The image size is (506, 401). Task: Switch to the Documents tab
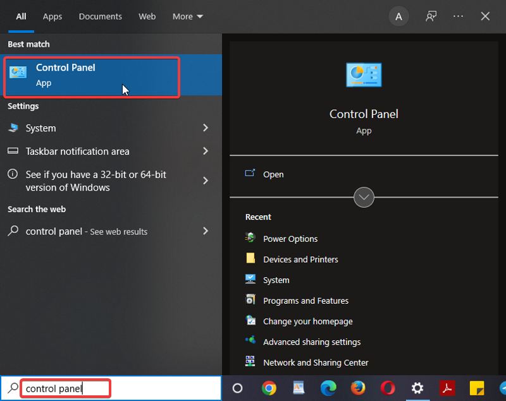(101, 16)
